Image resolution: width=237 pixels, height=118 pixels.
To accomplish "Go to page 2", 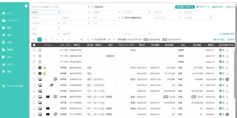I will point(45,40).
